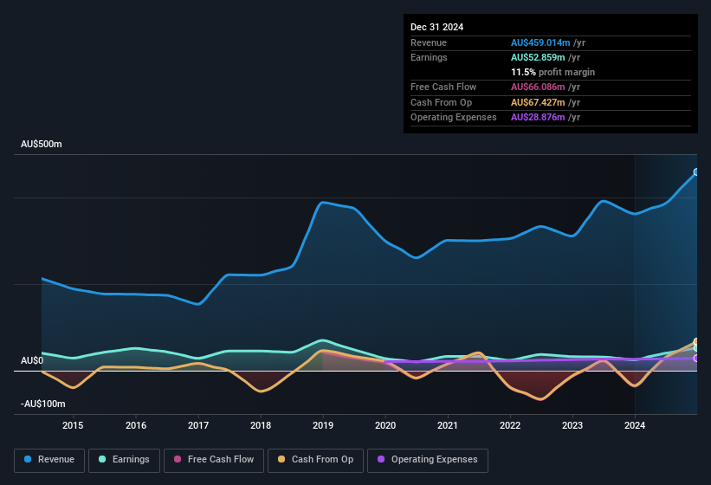Click the 2021 x-axis label

coord(448,425)
